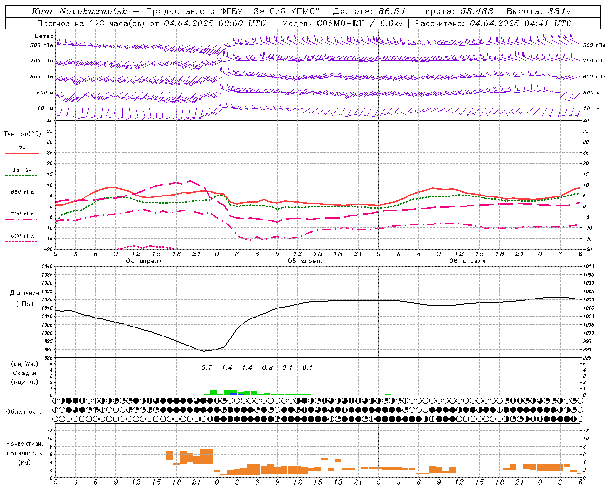Click the Kem_Novokuznetsk station title
The height and width of the screenshot is (486, 608).
click(x=79, y=11)
